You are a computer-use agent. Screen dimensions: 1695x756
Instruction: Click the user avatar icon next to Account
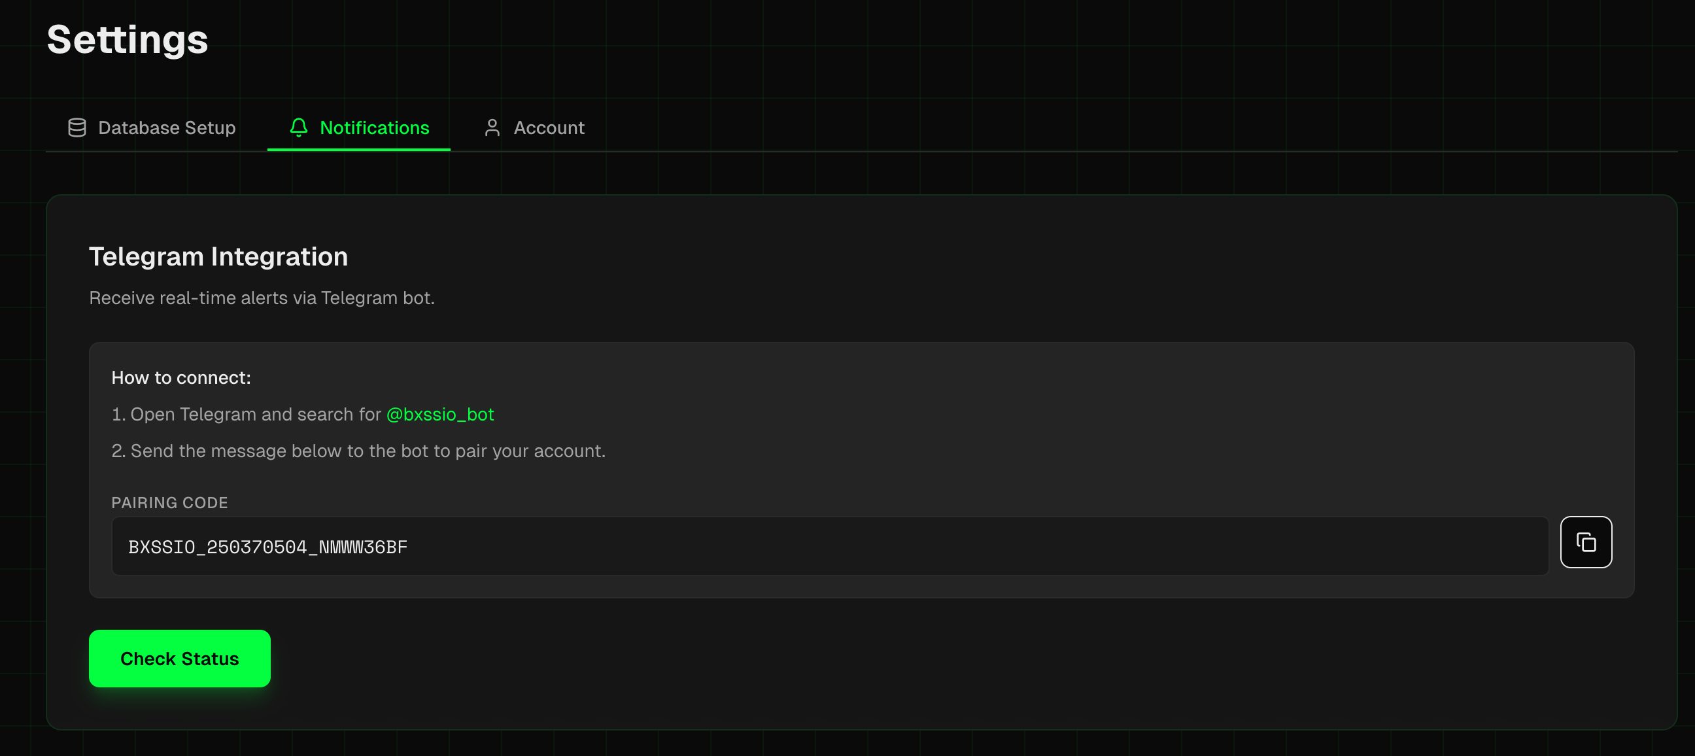pos(492,128)
